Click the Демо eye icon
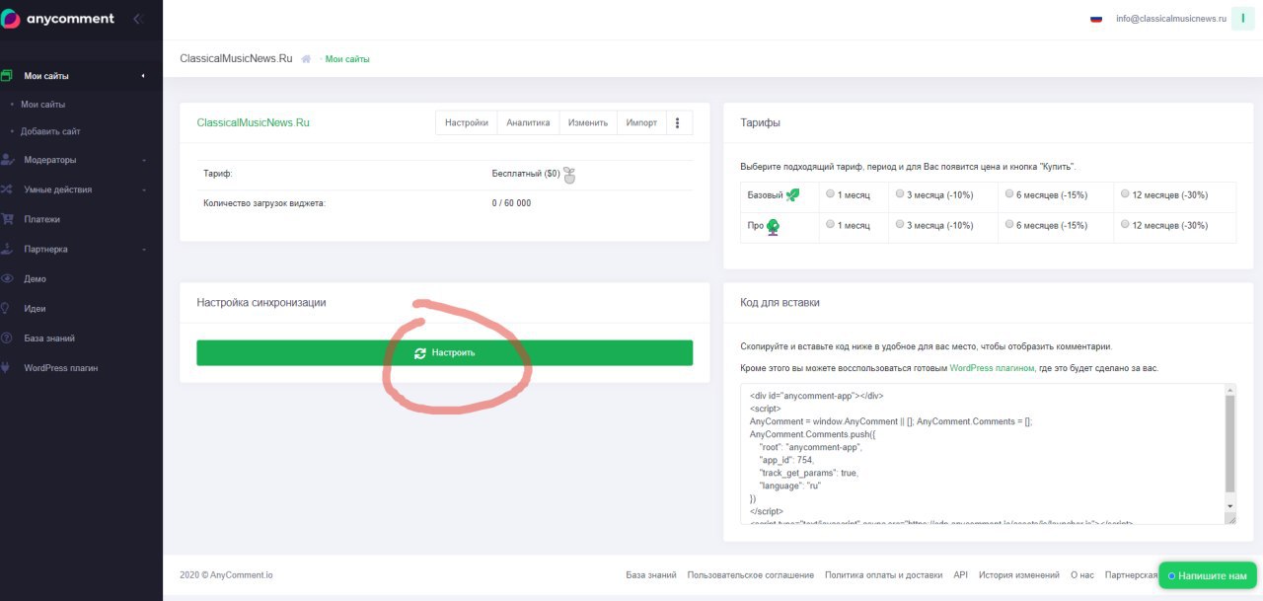The image size is (1263, 601). tap(7, 278)
